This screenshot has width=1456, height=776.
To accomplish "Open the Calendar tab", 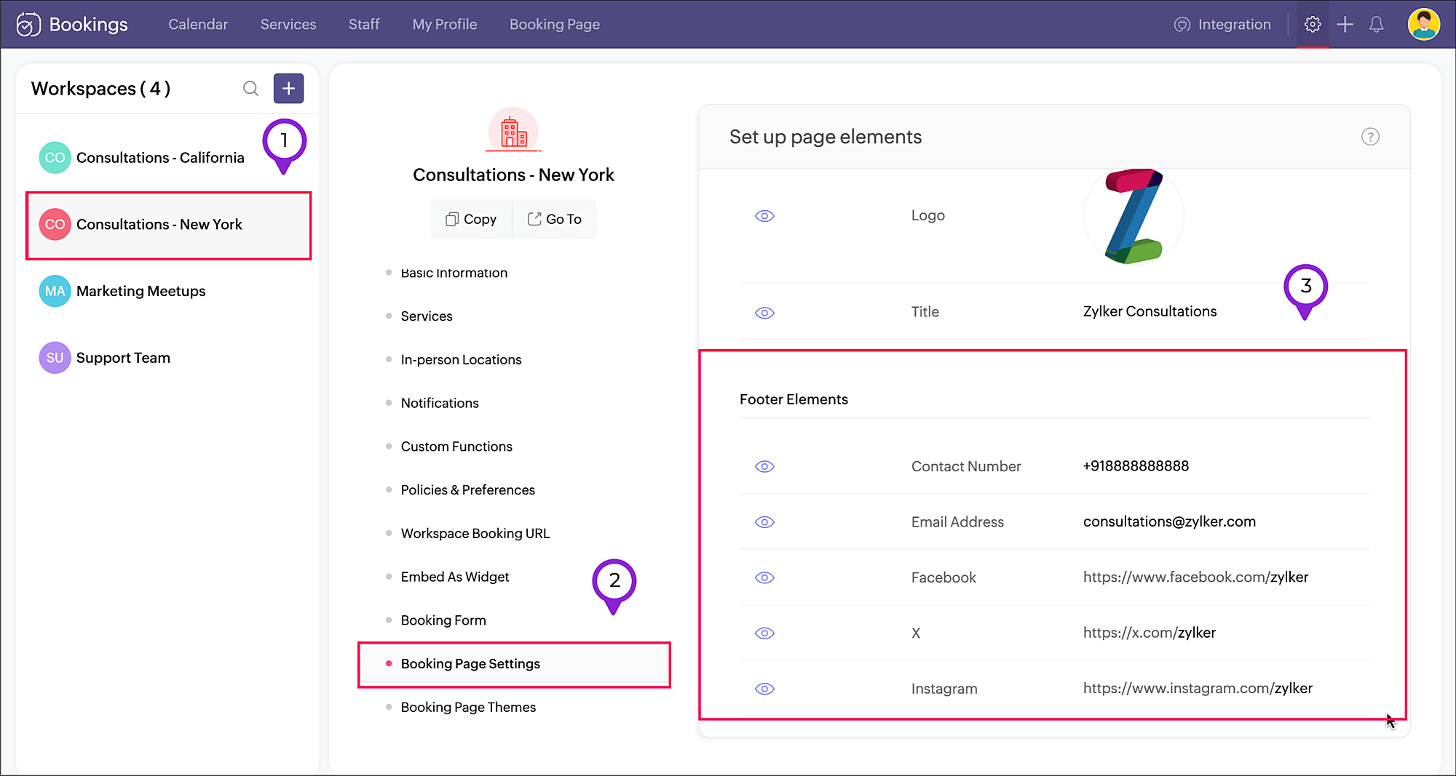I will 198,25.
